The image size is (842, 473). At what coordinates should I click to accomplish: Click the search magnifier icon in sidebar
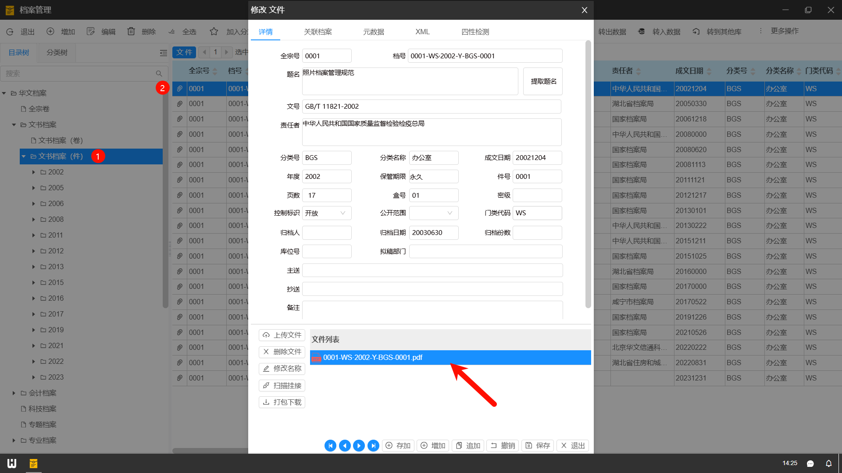(159, 74)
